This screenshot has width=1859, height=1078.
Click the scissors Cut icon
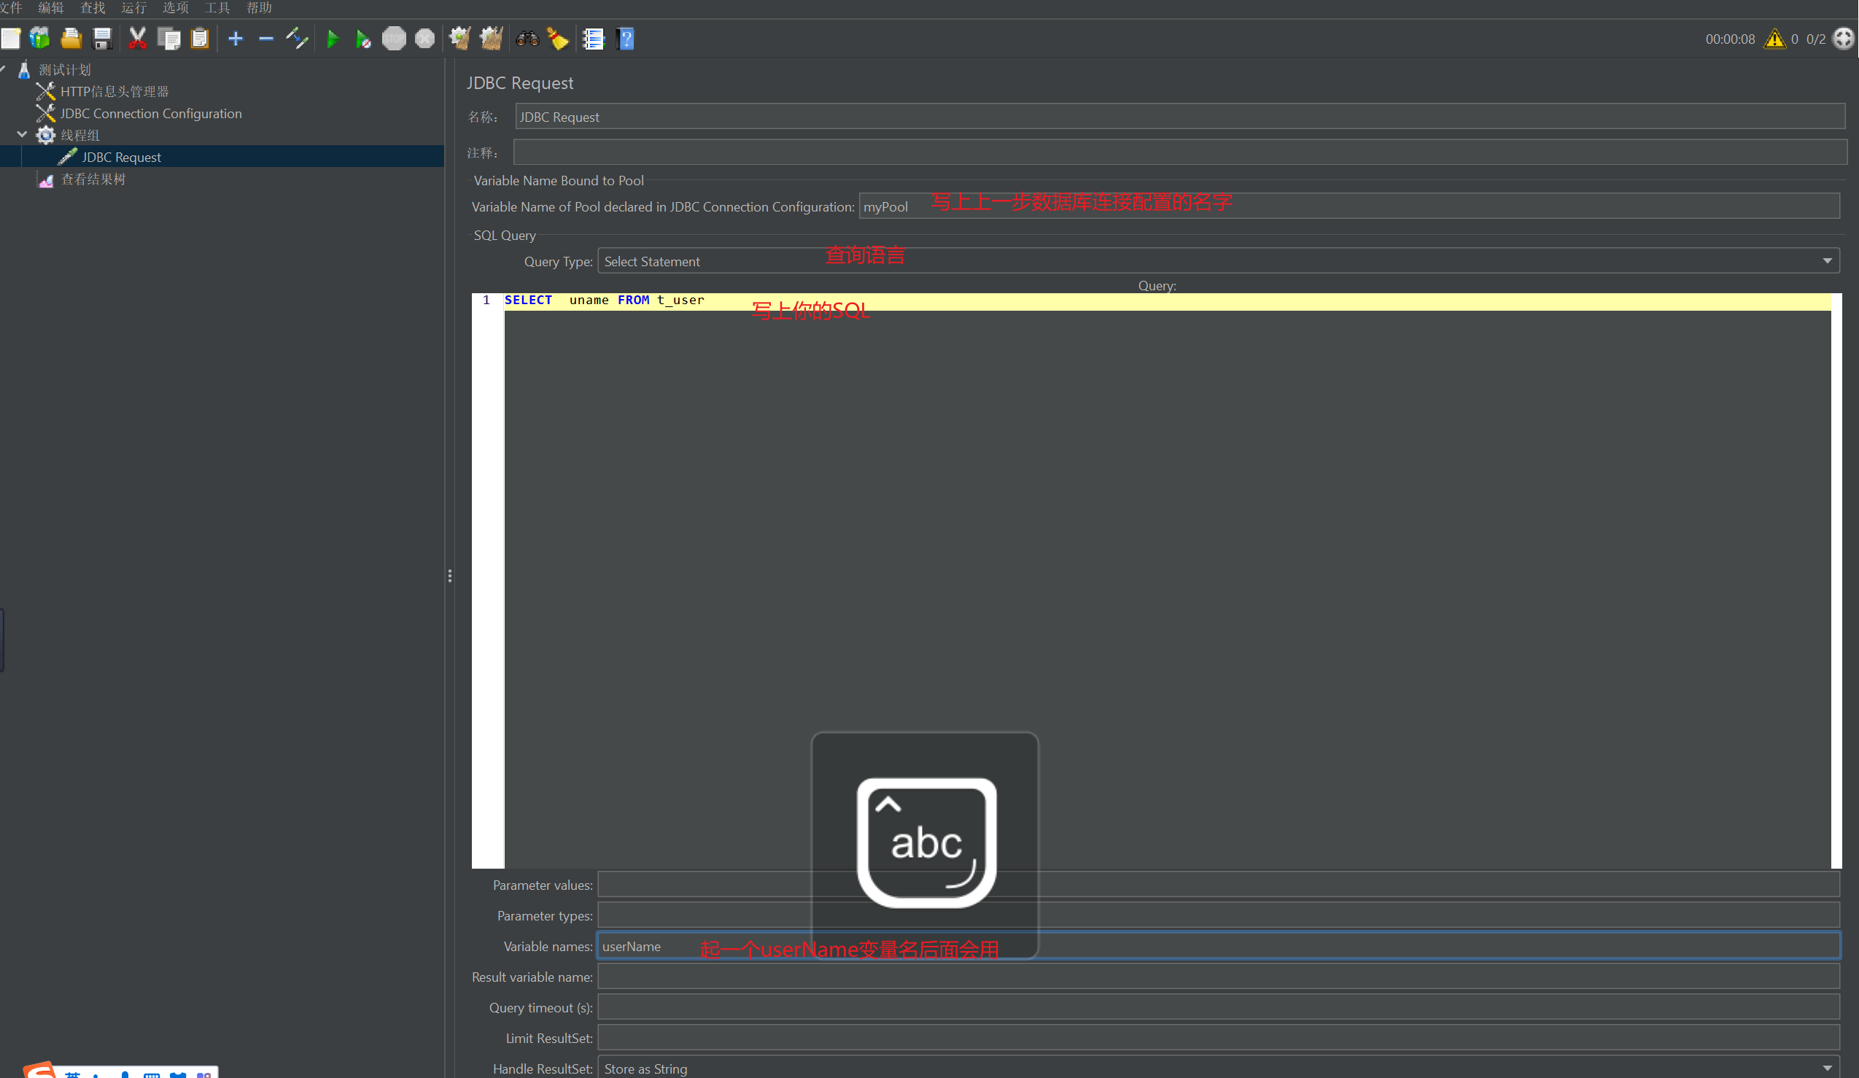(137, 39)
